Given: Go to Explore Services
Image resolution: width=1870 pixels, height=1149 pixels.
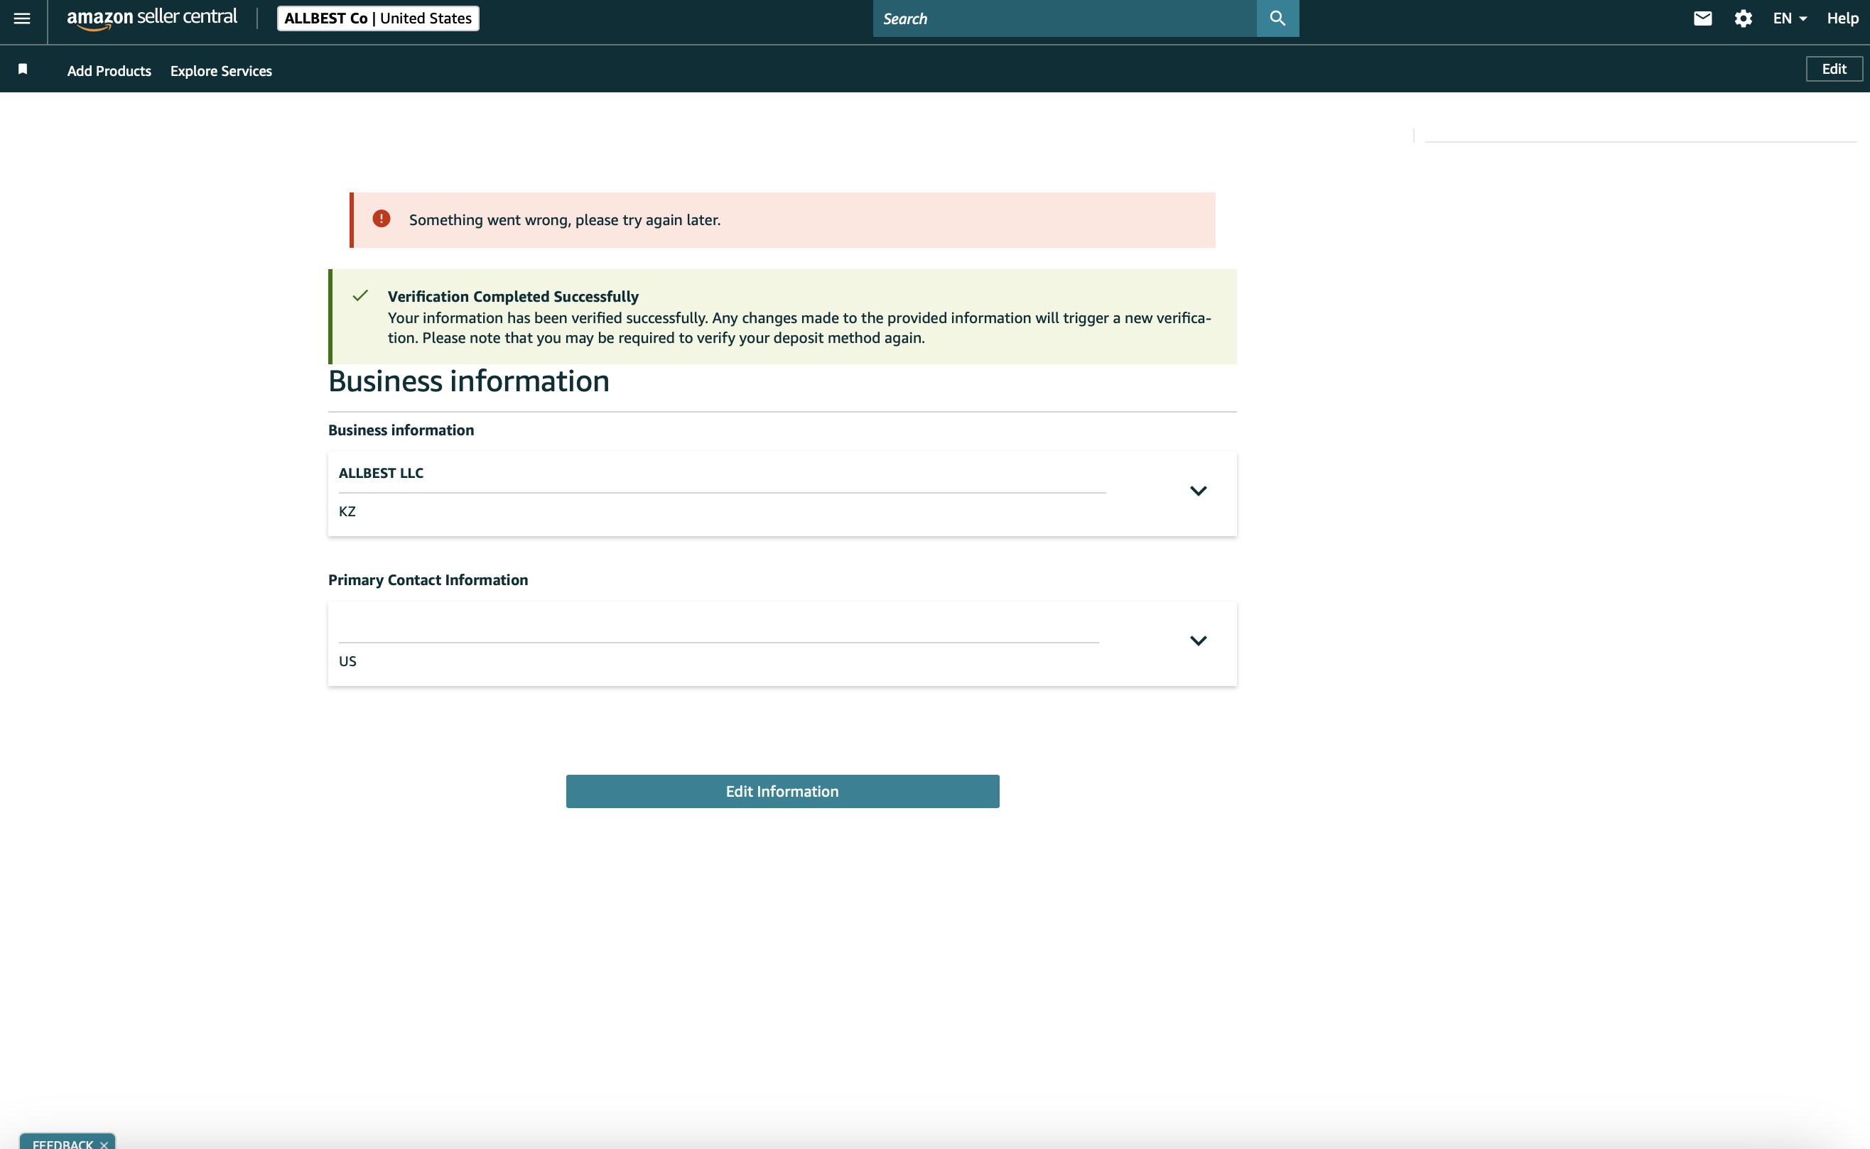Looking at the screenshot, I should 221,71.
